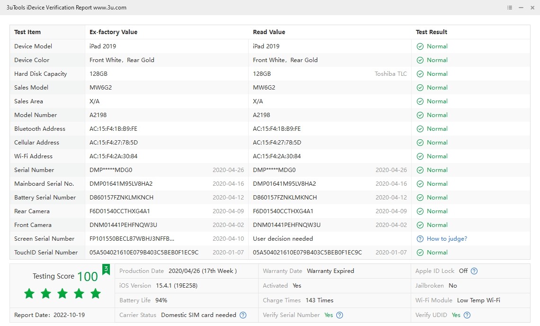Image resolution: width=540 pixels, height=326 pixels.
Task: Click the Test Result column header
Action: (432, 32)
